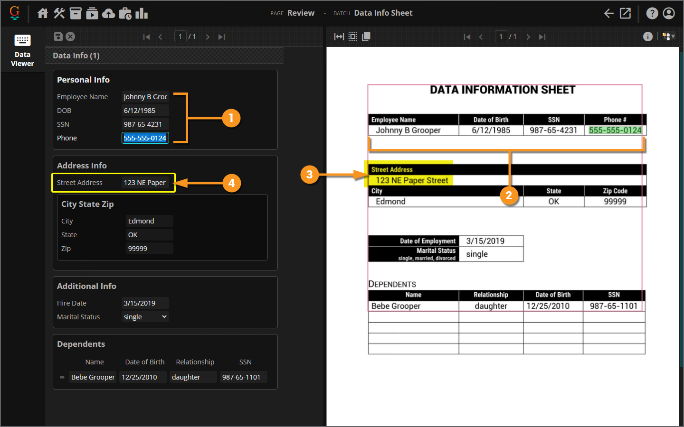Screen dimensions: 684x427
Task: Click the Employee Name input field
Action: click(x=145, y=97)
